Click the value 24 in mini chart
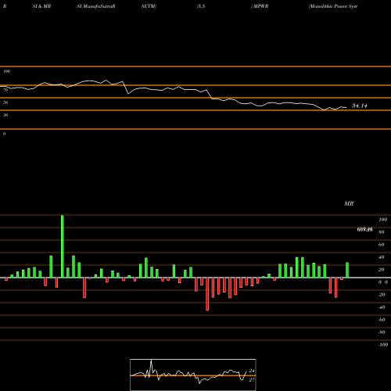 [x=252, y=371]
